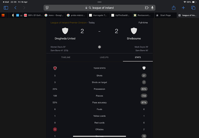Viewport: 199px width, 138px height.
Task: Add a new tab with plus icon
Action: pyautogui.click(x=183, y=8)
